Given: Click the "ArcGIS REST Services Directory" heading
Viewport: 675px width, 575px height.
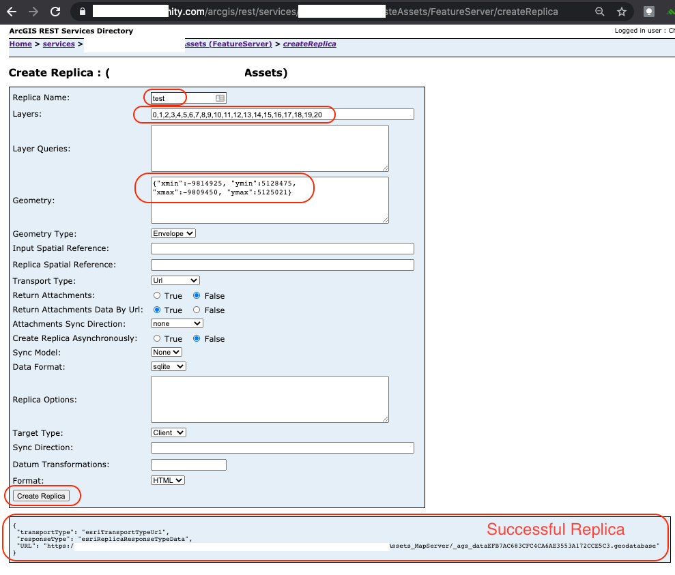Looking at the screenshot, I should point(71,31).
